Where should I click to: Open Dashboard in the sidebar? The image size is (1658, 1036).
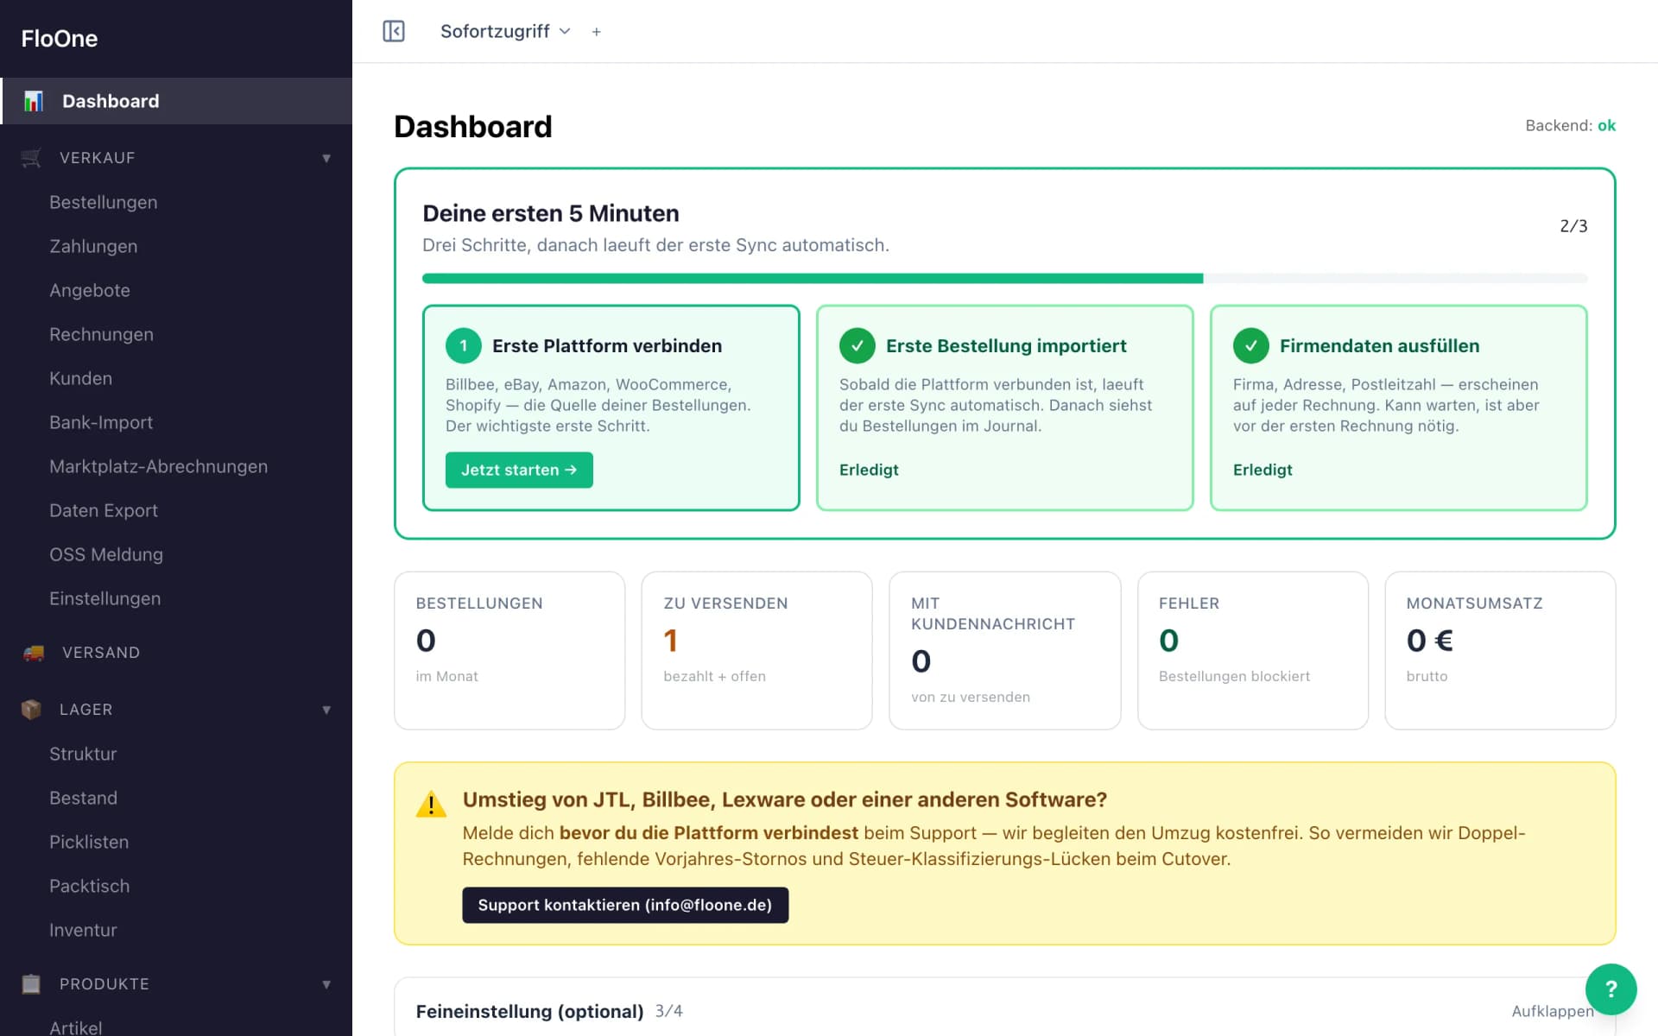176,101
